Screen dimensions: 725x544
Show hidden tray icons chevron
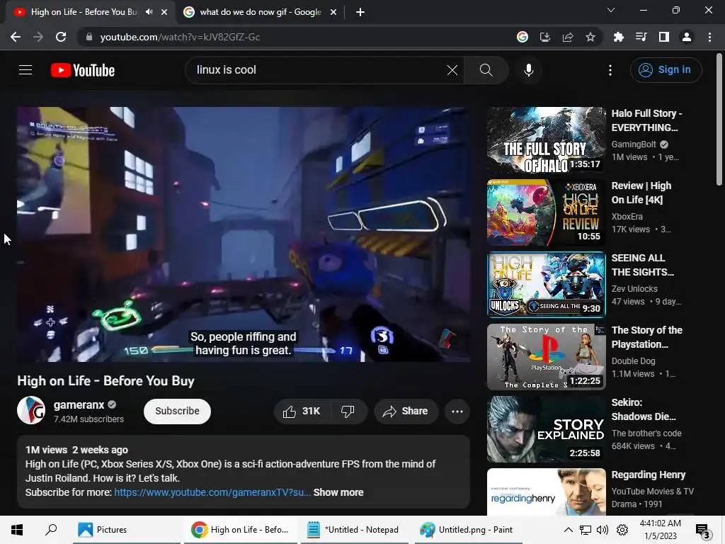pyautogui.click(x=569, y=530)
